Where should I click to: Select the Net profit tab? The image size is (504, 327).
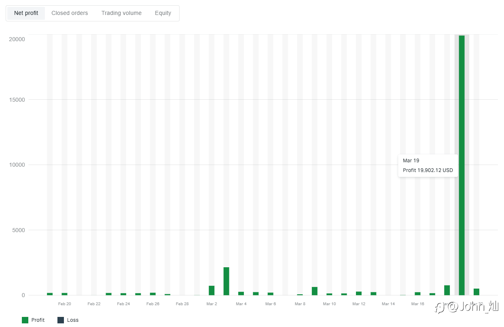point(26,13)
